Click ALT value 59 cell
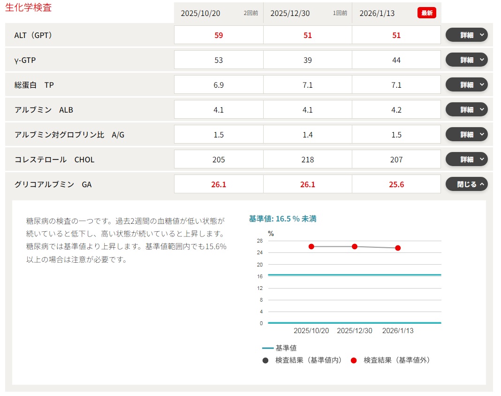 pos(219,35)
